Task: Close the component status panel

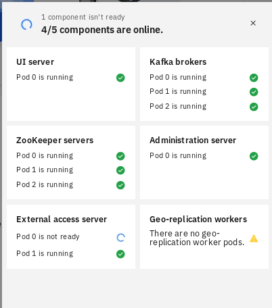Action: [253, 23]
